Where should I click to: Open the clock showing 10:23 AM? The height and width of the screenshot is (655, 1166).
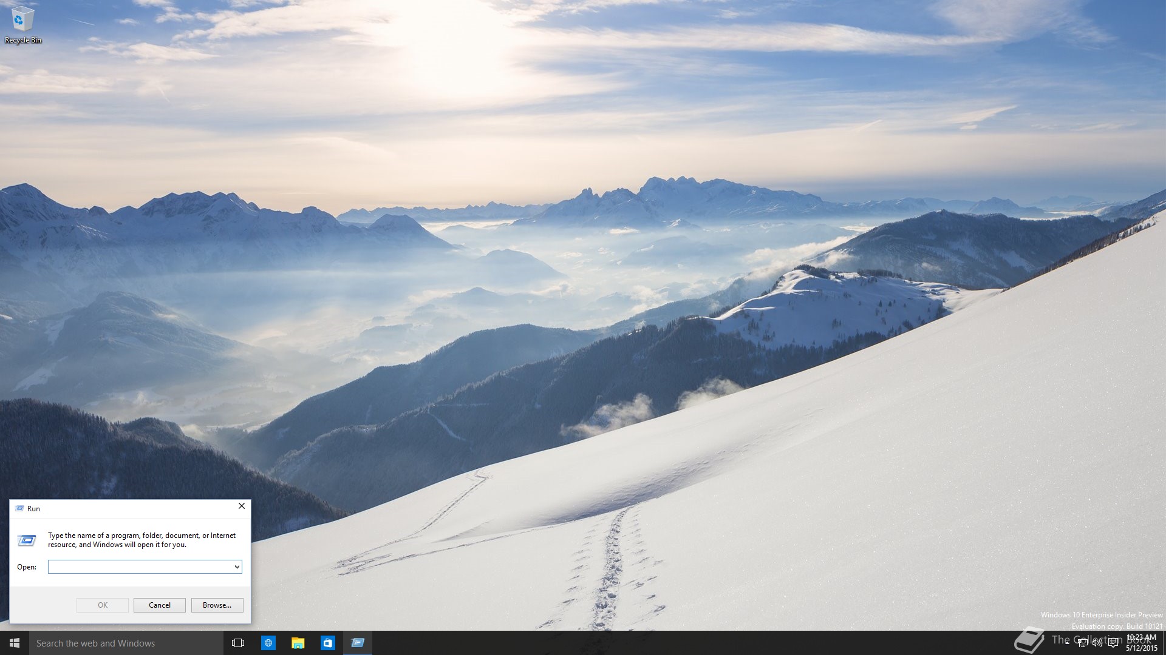click(x=1142, y=643)
